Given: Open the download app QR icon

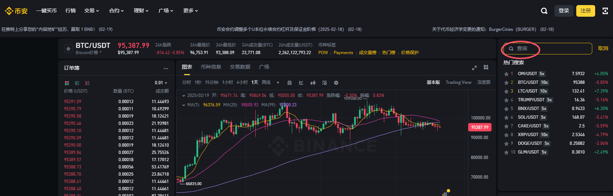Looking at the screenshot, I should 605,11.
